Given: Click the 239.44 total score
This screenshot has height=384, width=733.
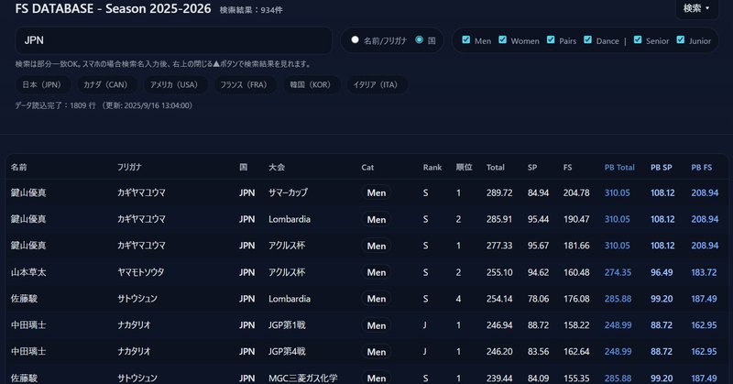Looking at the screenshot, I should [499, 378].
